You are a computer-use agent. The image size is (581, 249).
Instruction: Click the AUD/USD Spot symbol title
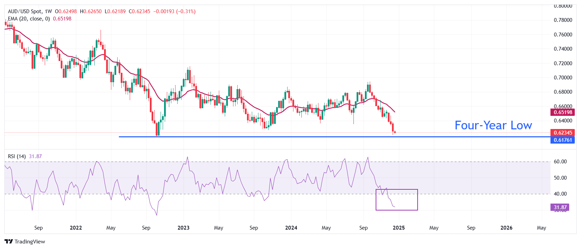click(x=25, y=11)
